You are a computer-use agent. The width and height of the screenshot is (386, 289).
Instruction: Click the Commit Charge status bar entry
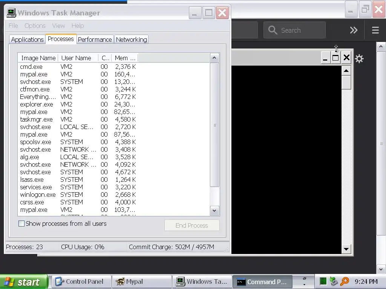(172, 247)
